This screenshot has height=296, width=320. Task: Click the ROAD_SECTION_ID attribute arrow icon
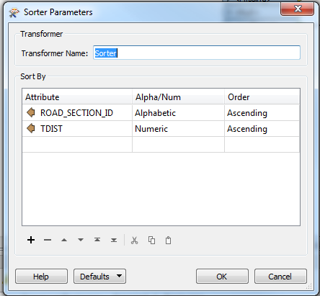31,112
